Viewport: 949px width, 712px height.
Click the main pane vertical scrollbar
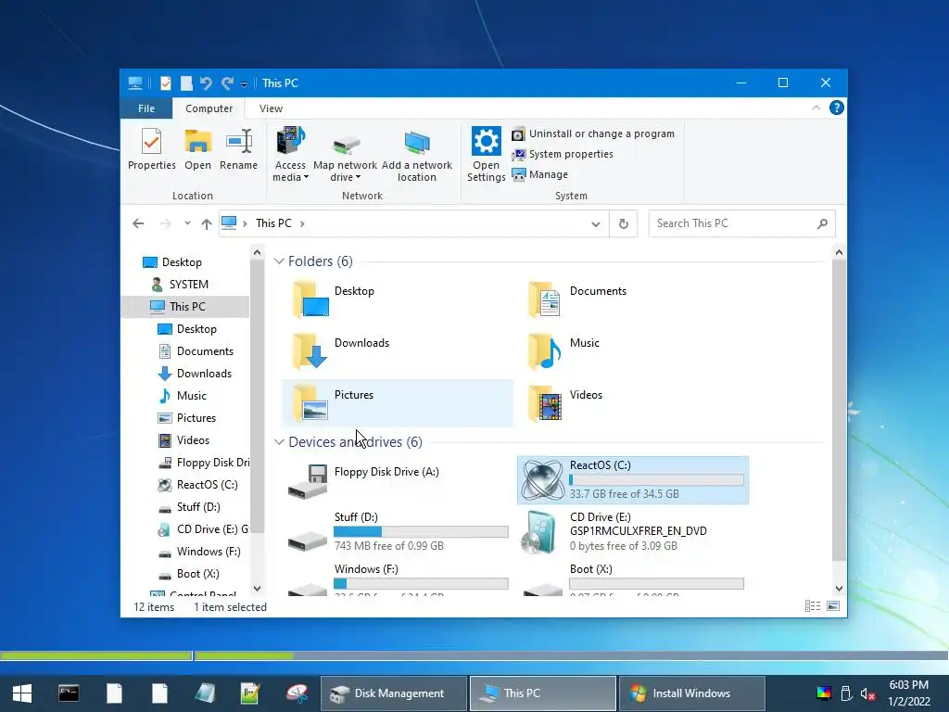pos(839,409)
